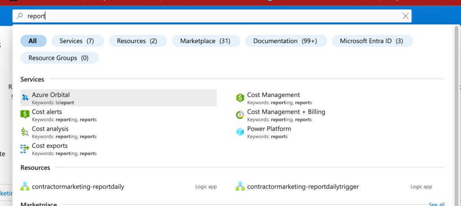Open the Power Platform icon
This screenshot has width=461, height=206.
point(240,132)
